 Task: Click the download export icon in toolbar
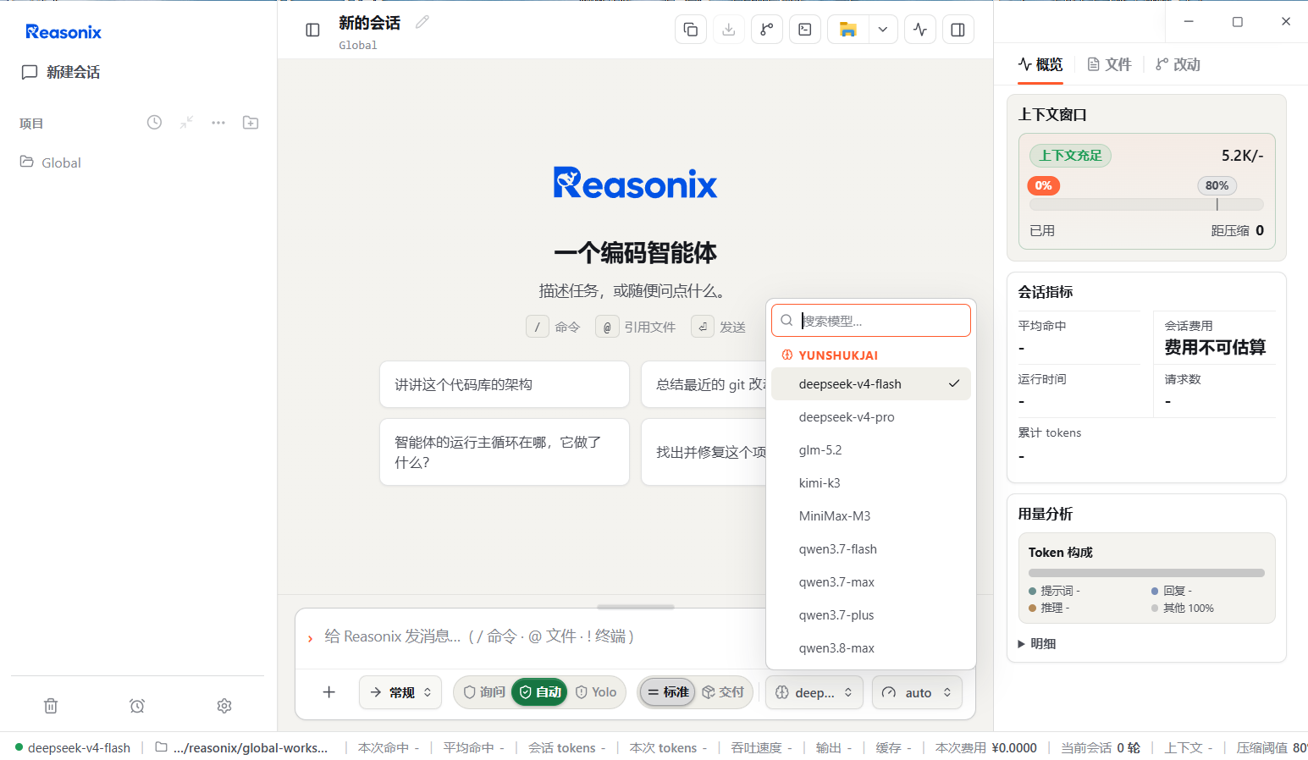coord(729,30)
